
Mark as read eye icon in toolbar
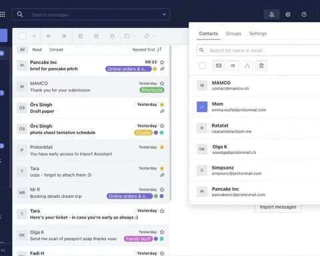(x=48, y=36)
